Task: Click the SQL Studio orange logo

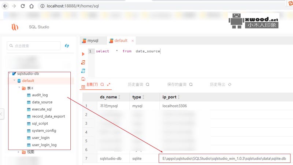Action: click(x=15, y=27)
